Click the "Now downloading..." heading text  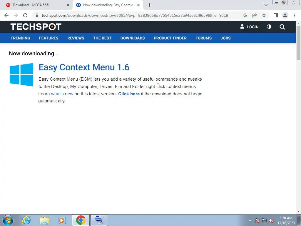tap(34, 54)
